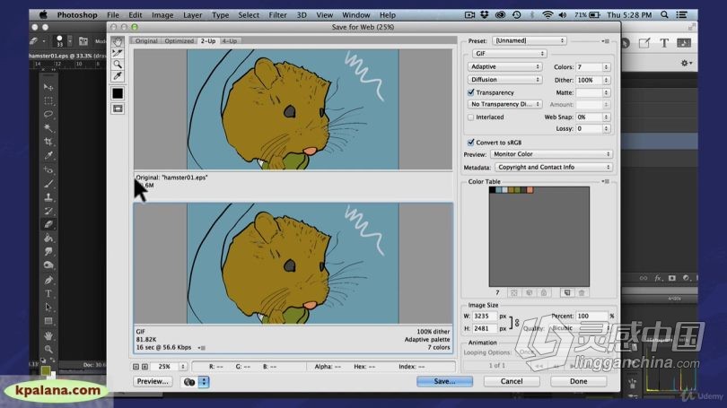
Task: Open the Colors value stepper
Action: (x=606, y=67)
